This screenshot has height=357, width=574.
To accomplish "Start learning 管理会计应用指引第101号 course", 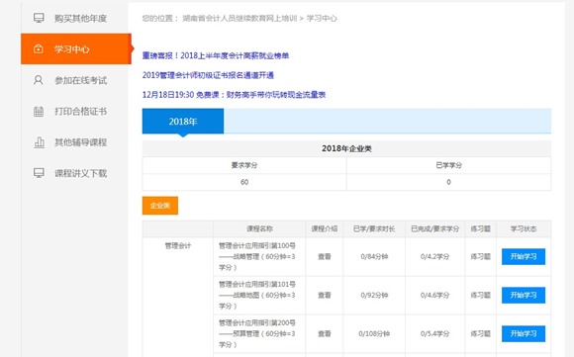I will pyautogui.click(x=524, y=295).
